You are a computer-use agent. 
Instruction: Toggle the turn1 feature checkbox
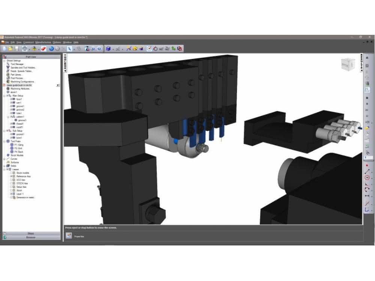[11, 103]
